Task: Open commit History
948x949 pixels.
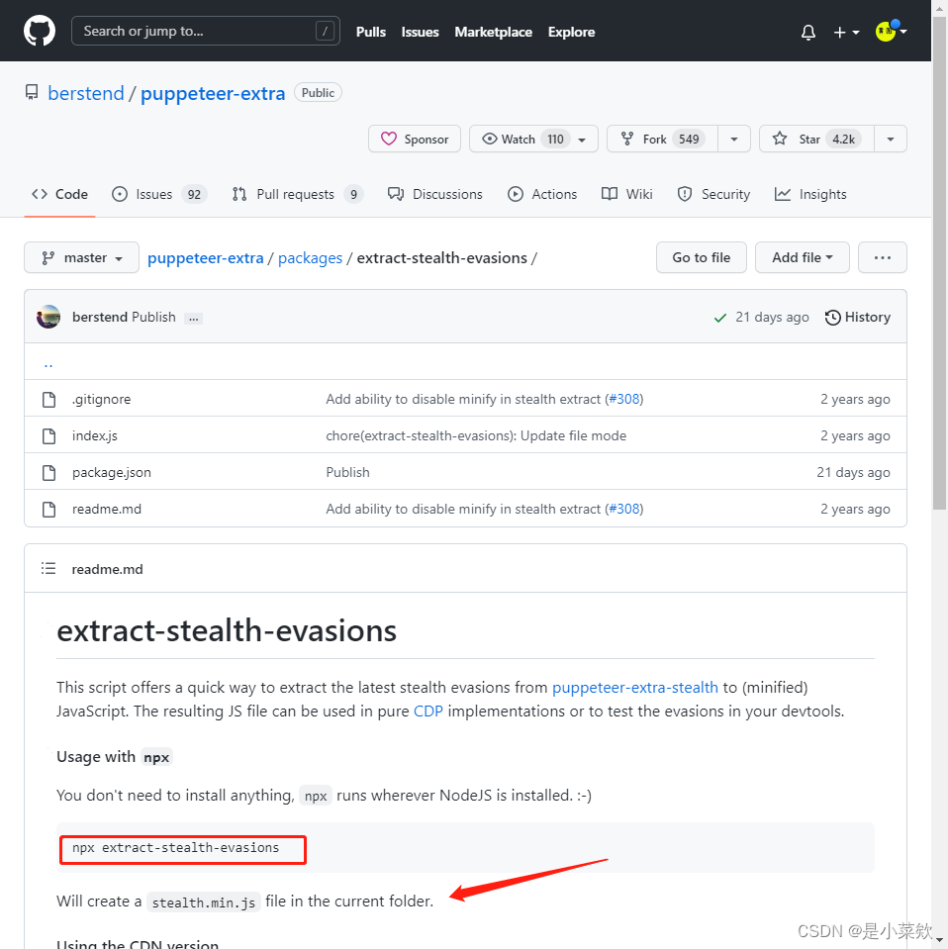Action: pyautogui.click(x=857, y=317)
